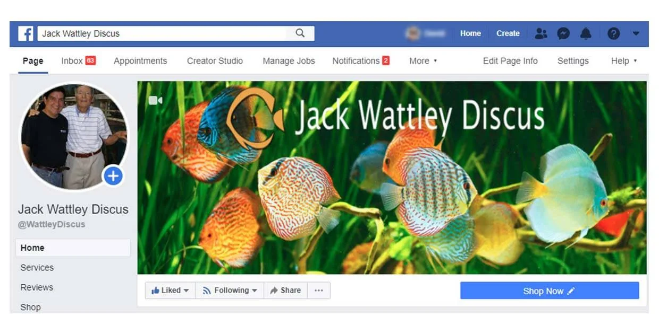
Task: Click the @WattleyDiscus username
Action: (x=52, y=224)
